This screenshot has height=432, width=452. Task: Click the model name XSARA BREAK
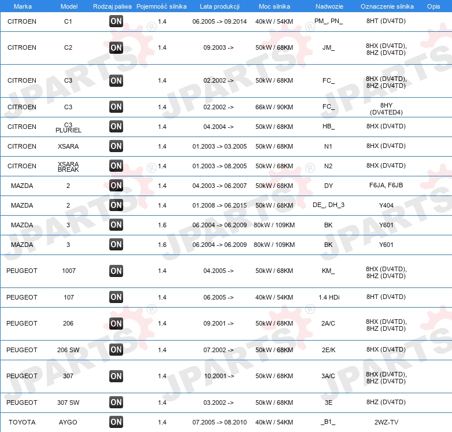[68, 167]
